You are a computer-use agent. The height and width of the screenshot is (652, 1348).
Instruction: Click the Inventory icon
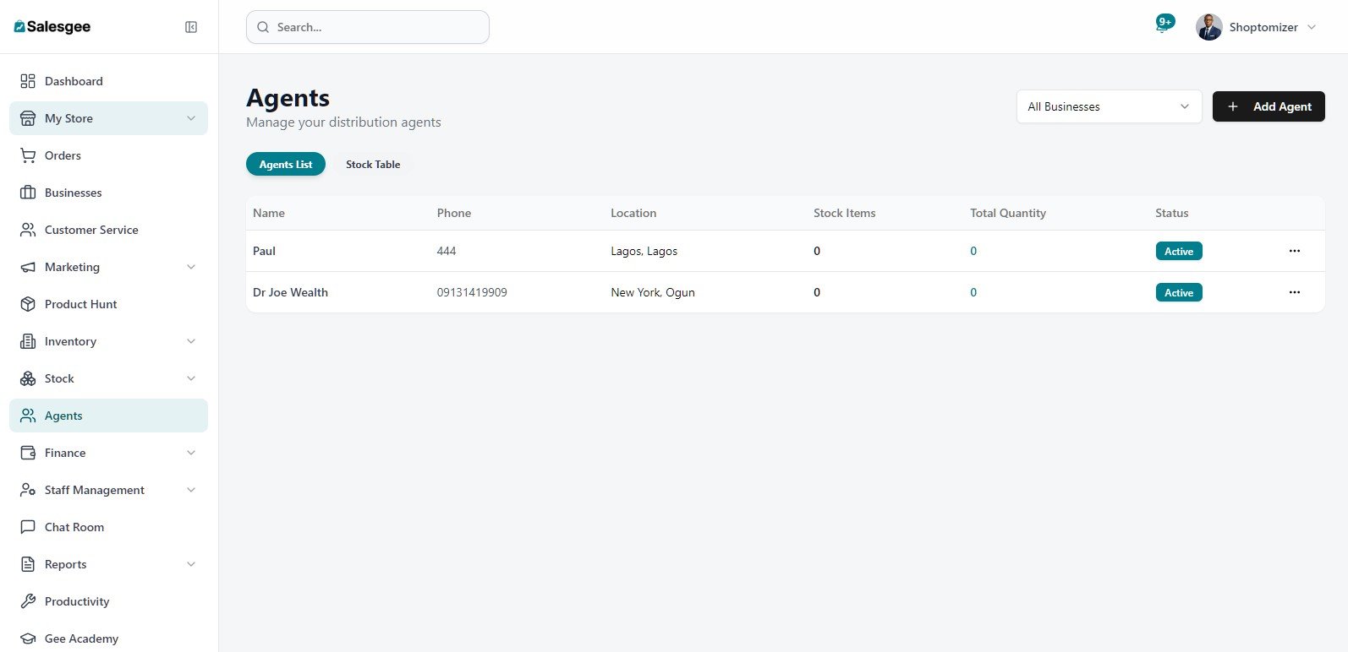[x=28, y=341]
